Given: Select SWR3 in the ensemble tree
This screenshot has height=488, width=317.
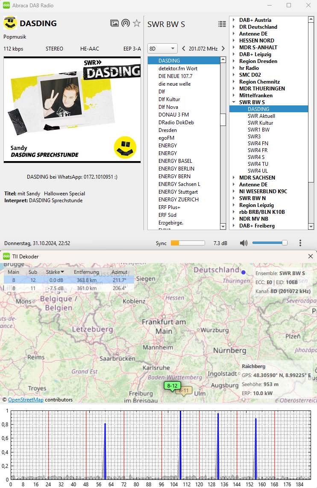Looking at the screenshot, I should click(x=254, y=136).
